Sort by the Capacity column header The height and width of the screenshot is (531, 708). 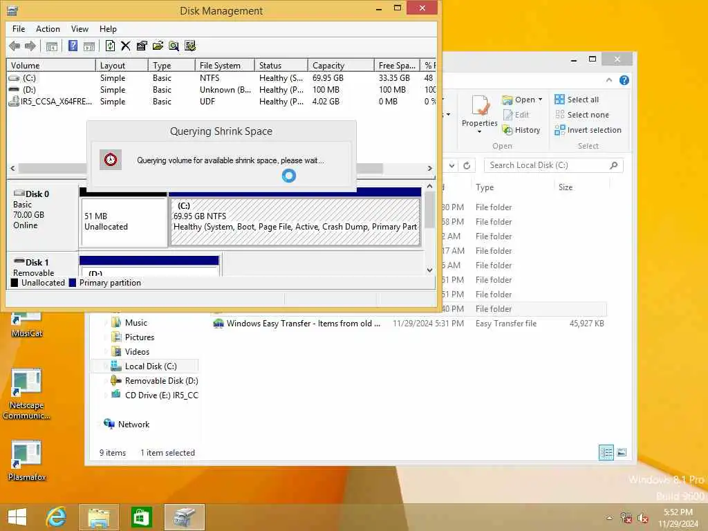coord(341,66)
